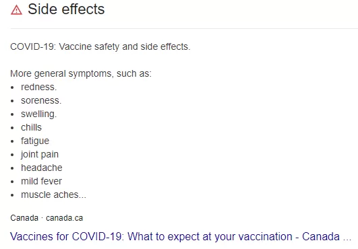The height and width of the screenshot is (249, 358).
Task: Click the divider line under the heading
Action: coord(184,29)
